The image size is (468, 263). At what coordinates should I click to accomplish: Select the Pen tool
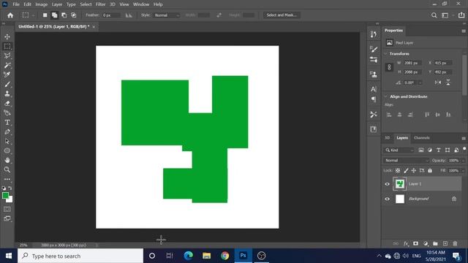[x=7, y=131]
